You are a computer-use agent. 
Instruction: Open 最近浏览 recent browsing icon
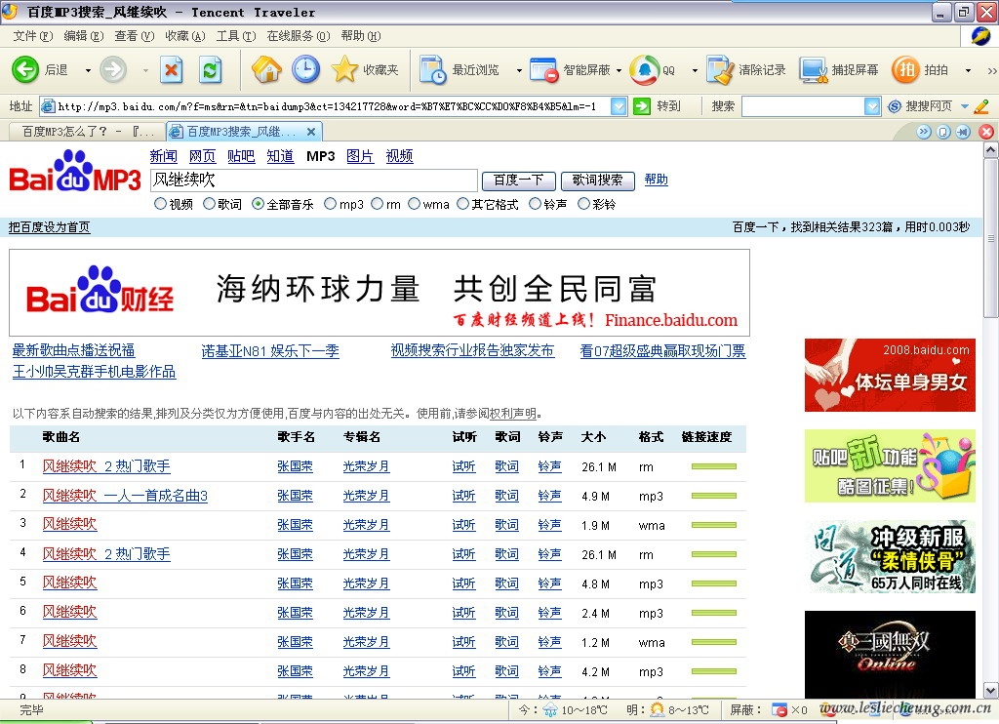click(433, 69)
